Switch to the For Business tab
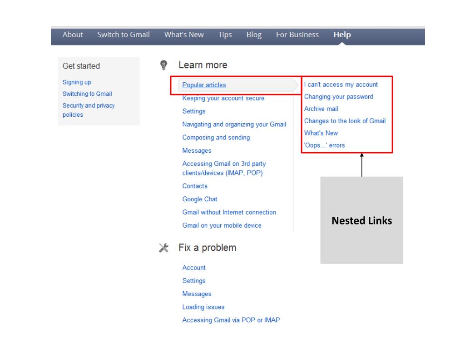465x349 pixels. (x=297, y=35)
